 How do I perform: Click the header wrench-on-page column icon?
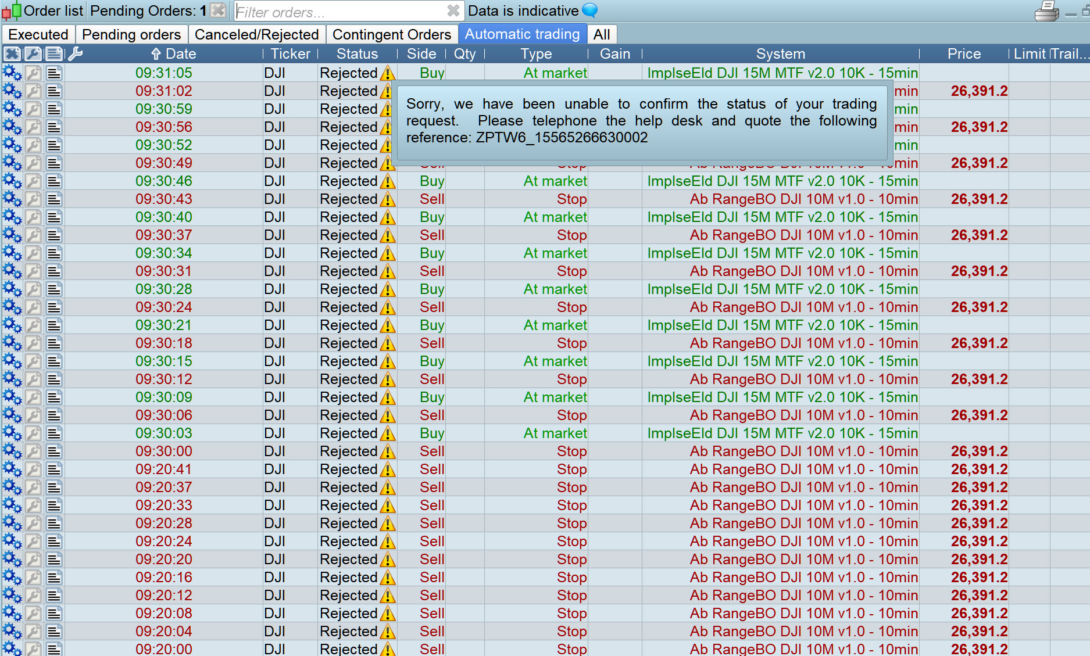pyautogui.click(x=33, y=54)
